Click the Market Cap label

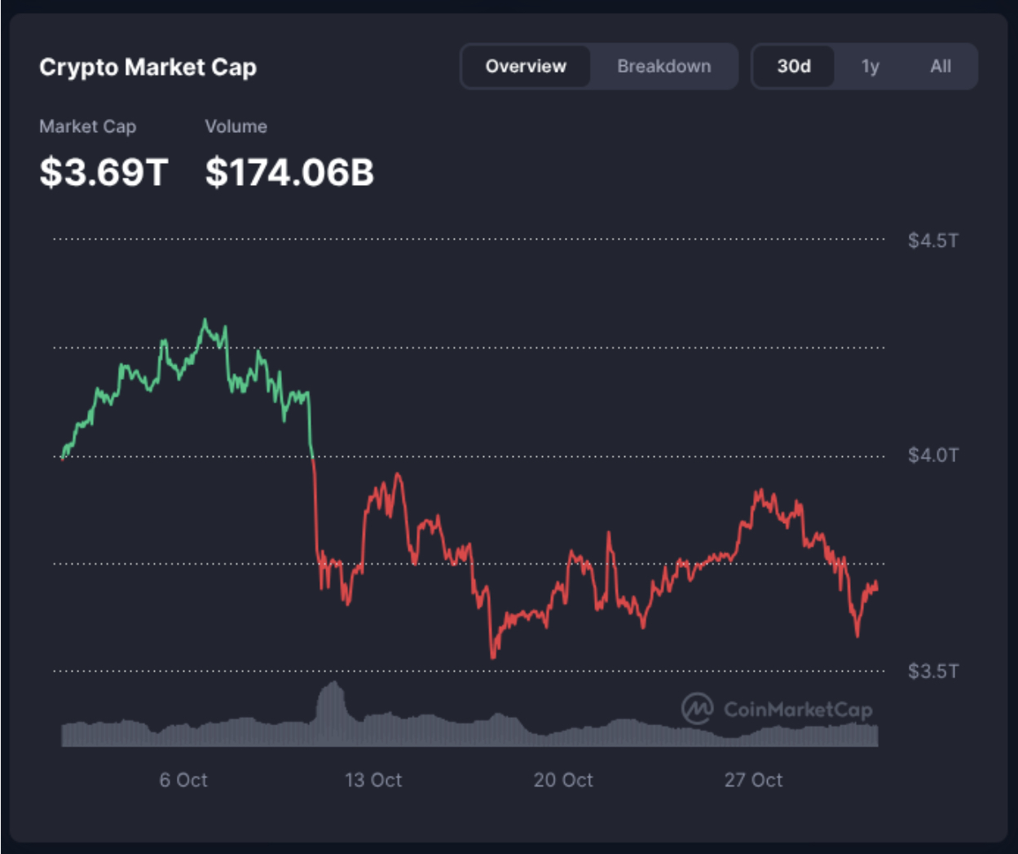[87, 126]
